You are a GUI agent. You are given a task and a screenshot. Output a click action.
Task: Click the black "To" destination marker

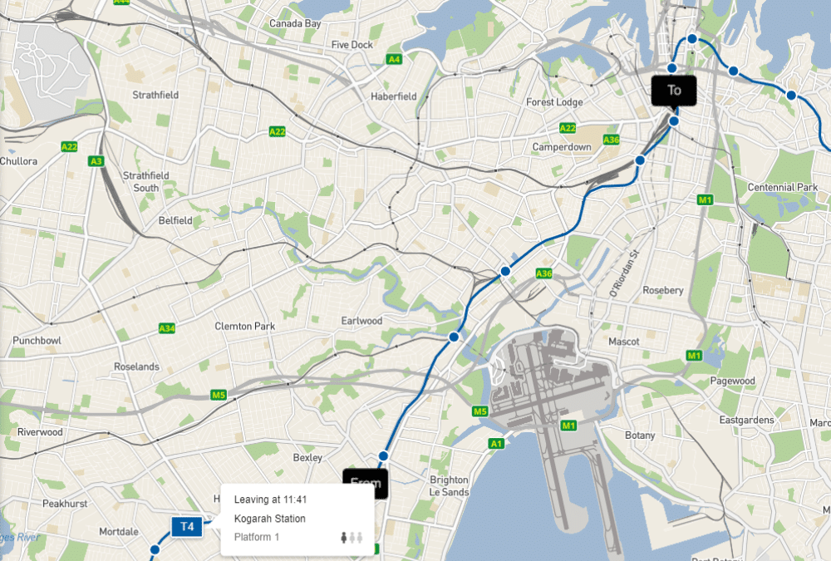pos(674,91)
